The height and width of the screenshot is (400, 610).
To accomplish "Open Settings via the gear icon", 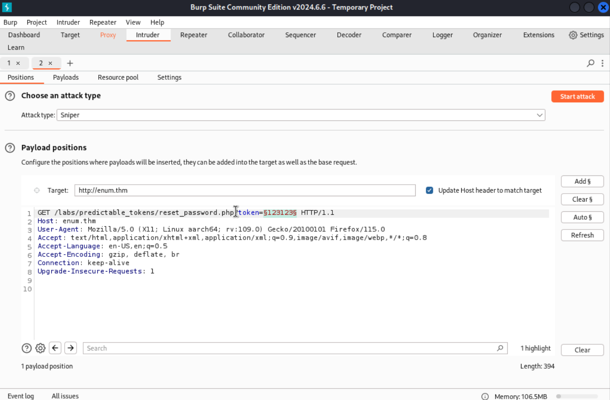I will (573, 35).
